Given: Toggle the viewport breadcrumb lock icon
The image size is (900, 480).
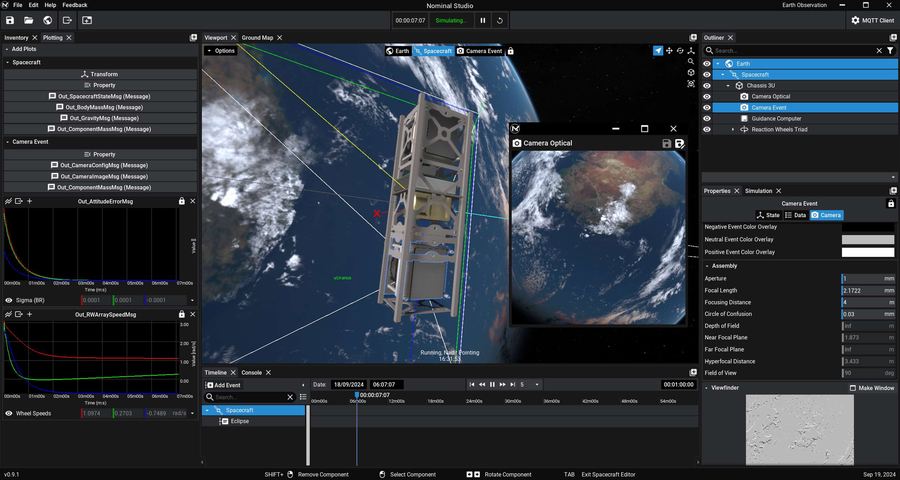Looking at the screenshot, I should 510,51.
